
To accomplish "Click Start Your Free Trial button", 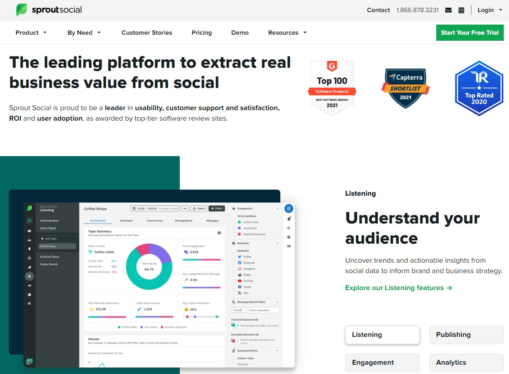I will point(470,33).
